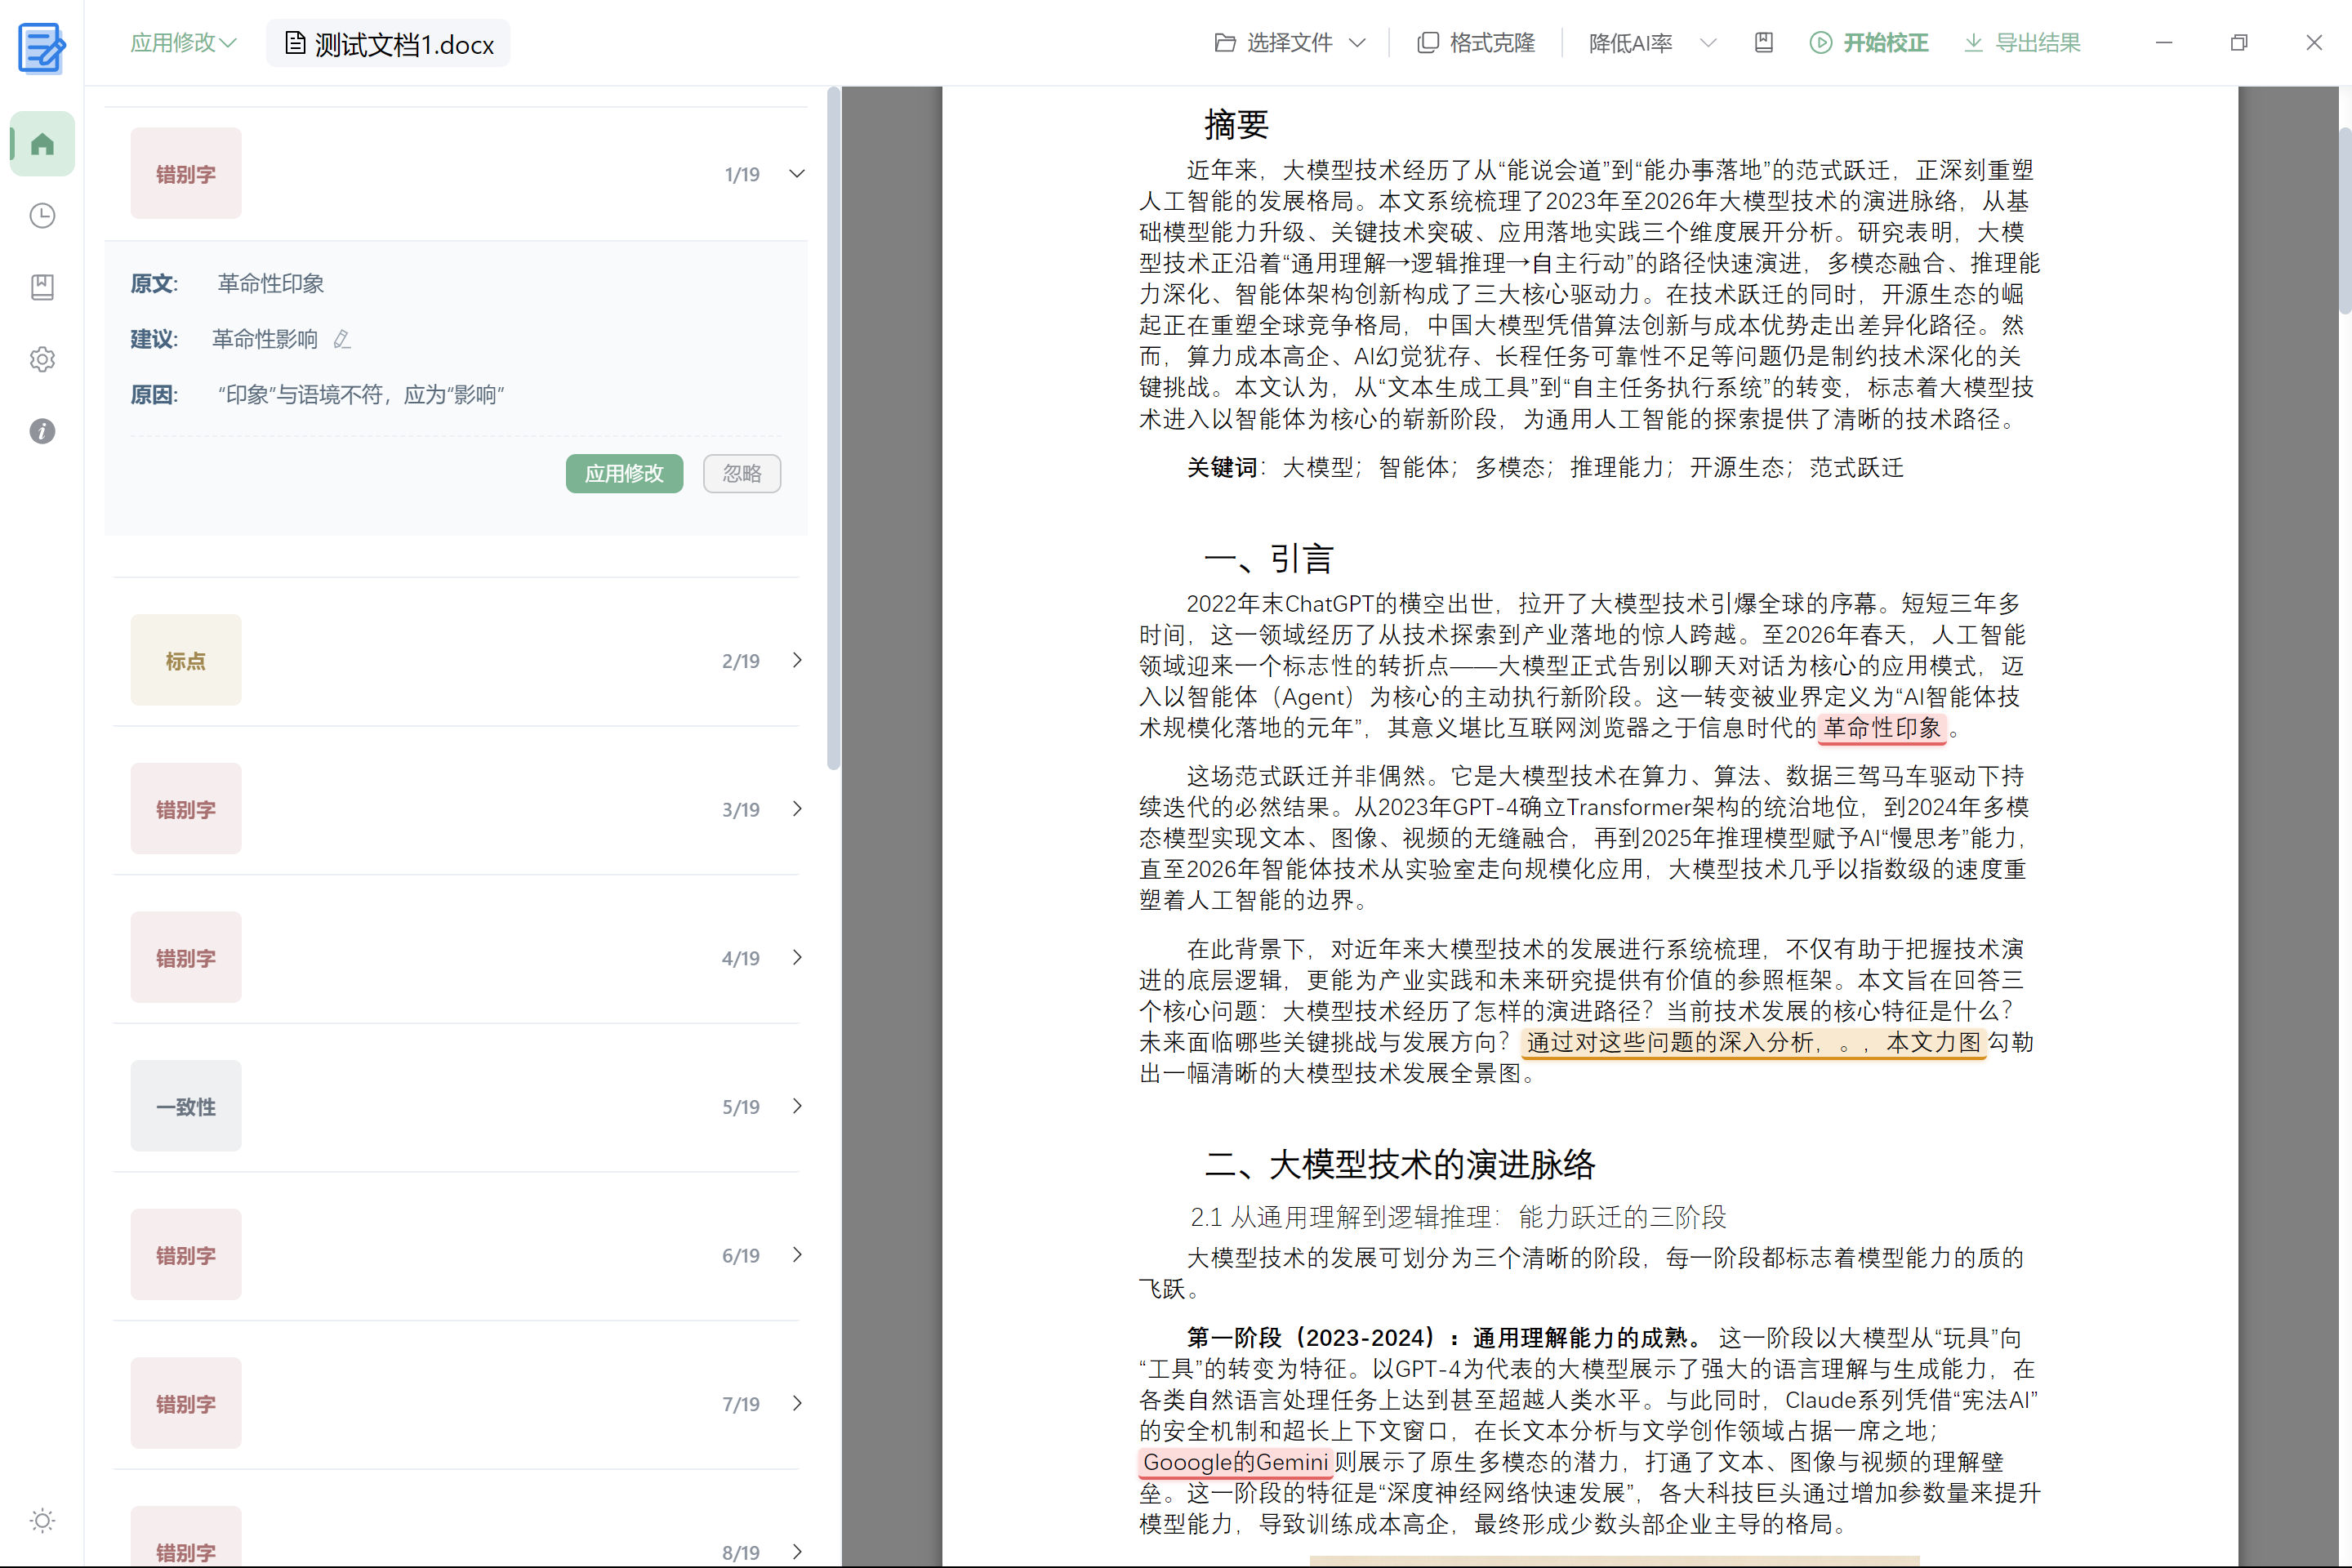This screenshot has height=1568, width=2352.
Task: Click 降低AI率 label
Action: tap(1631, 43)
